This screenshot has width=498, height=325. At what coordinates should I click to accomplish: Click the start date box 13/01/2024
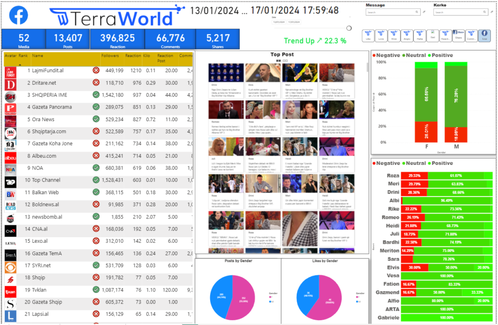coord(279,22)
